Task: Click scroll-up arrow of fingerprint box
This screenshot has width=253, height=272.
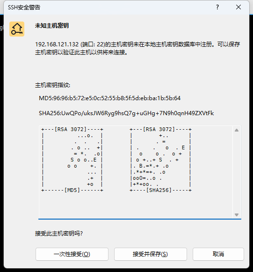Action: [237, 130]
